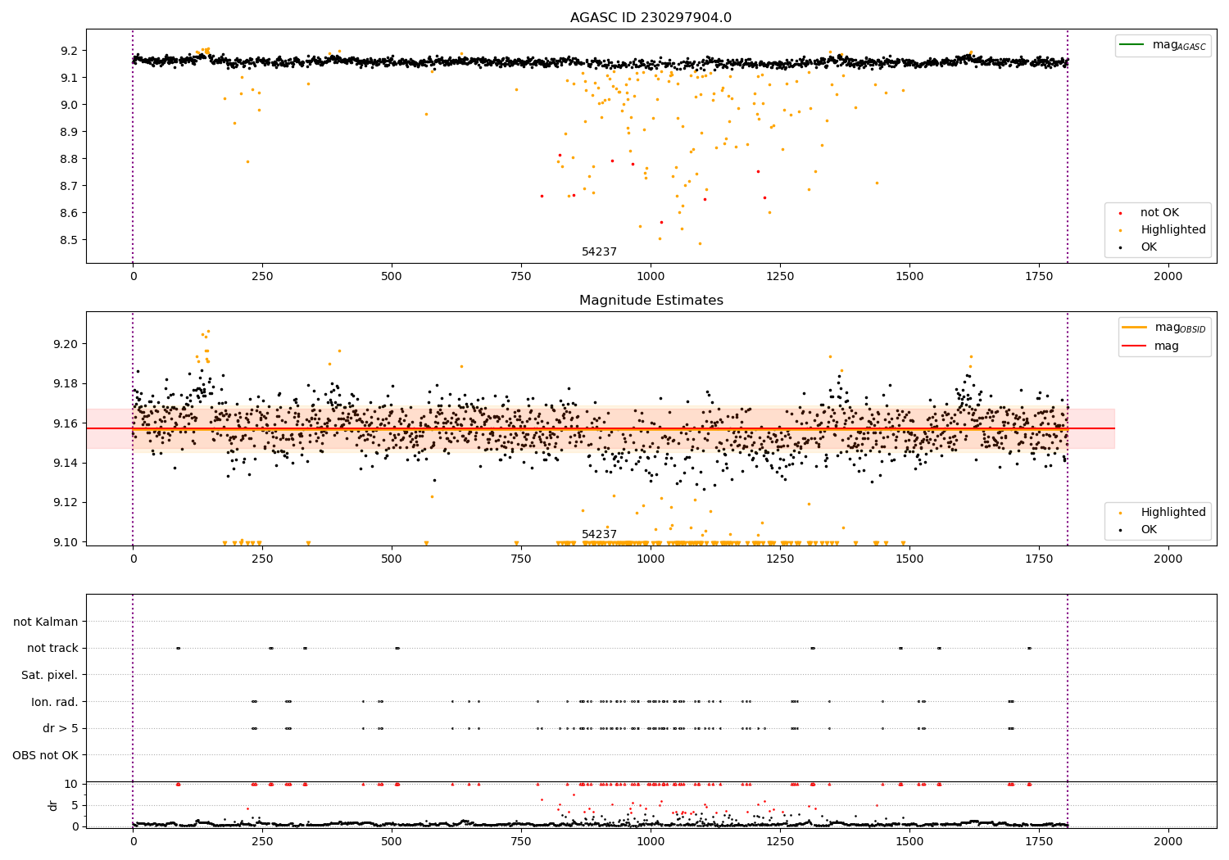Click the 1000 x-axis tick under top plot

[x=651, y=277]
